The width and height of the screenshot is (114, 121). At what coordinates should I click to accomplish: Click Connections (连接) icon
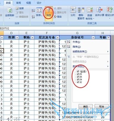(17, 8)
